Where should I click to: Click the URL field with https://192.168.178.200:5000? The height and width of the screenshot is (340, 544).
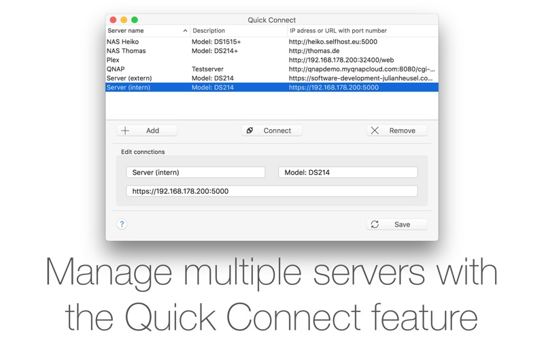click(272, 191)
